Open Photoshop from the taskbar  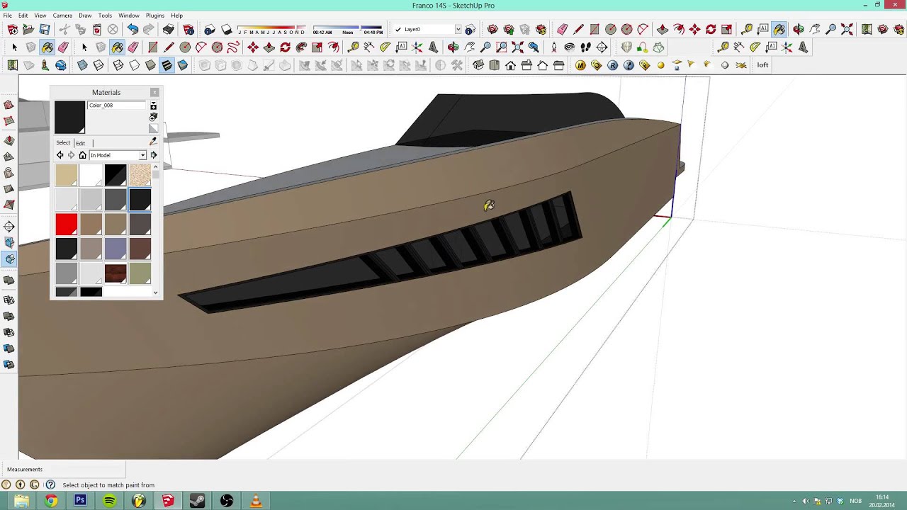80,501
